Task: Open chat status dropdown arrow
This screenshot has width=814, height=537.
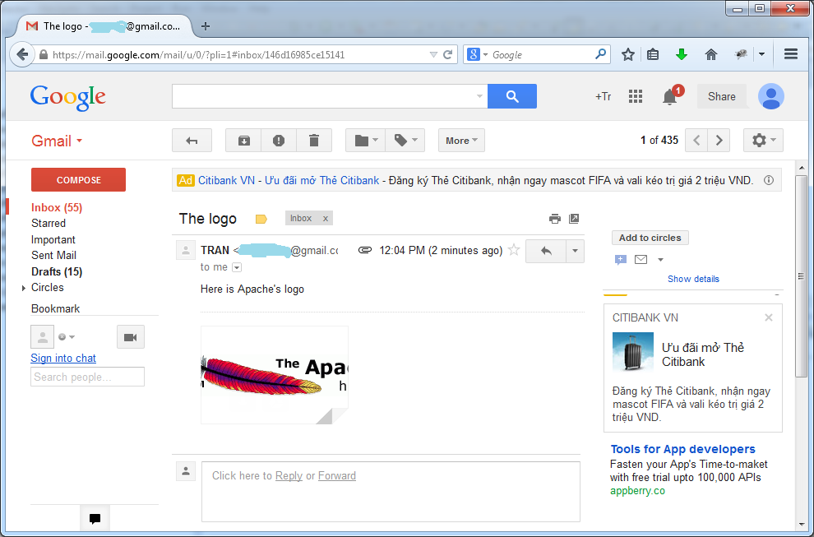Action: tap(72, 337)
